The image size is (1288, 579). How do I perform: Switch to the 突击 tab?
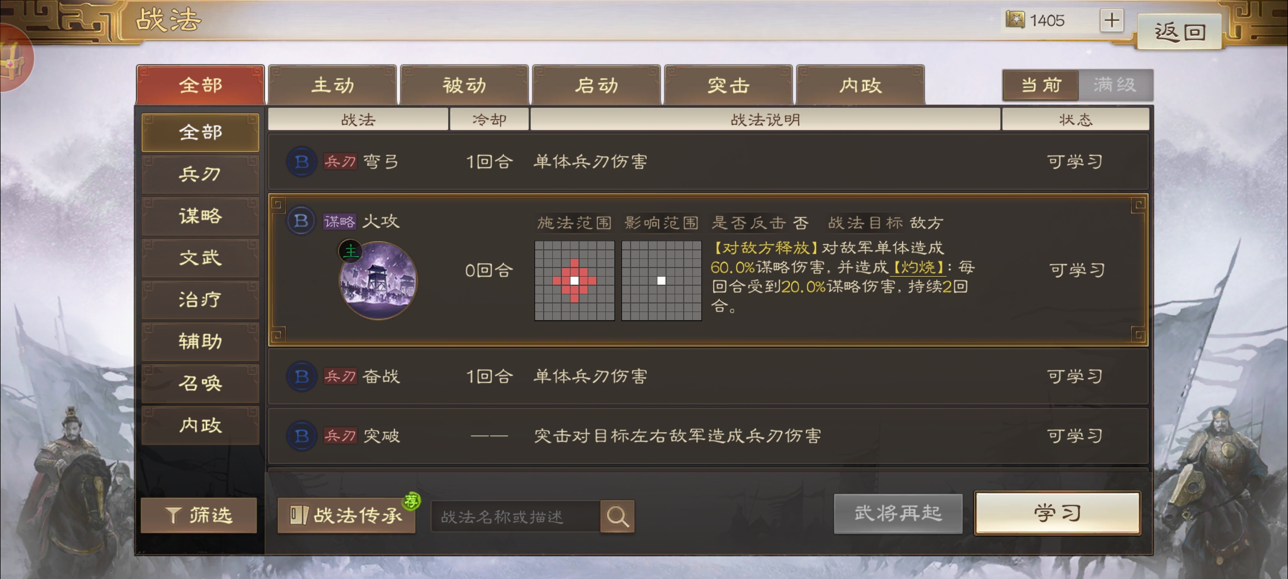tap(728, 85)
